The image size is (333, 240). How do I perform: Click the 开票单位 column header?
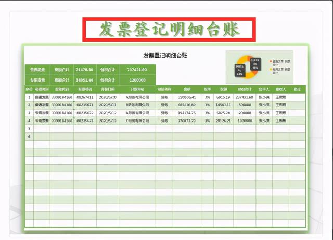click(137, 89)
